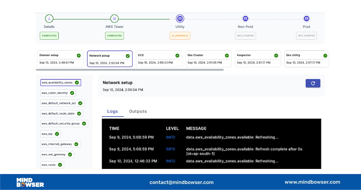This screenshot has height=190, width=361.
Task: Click green check icon on Eks Utility card
Action: [325, 56]
